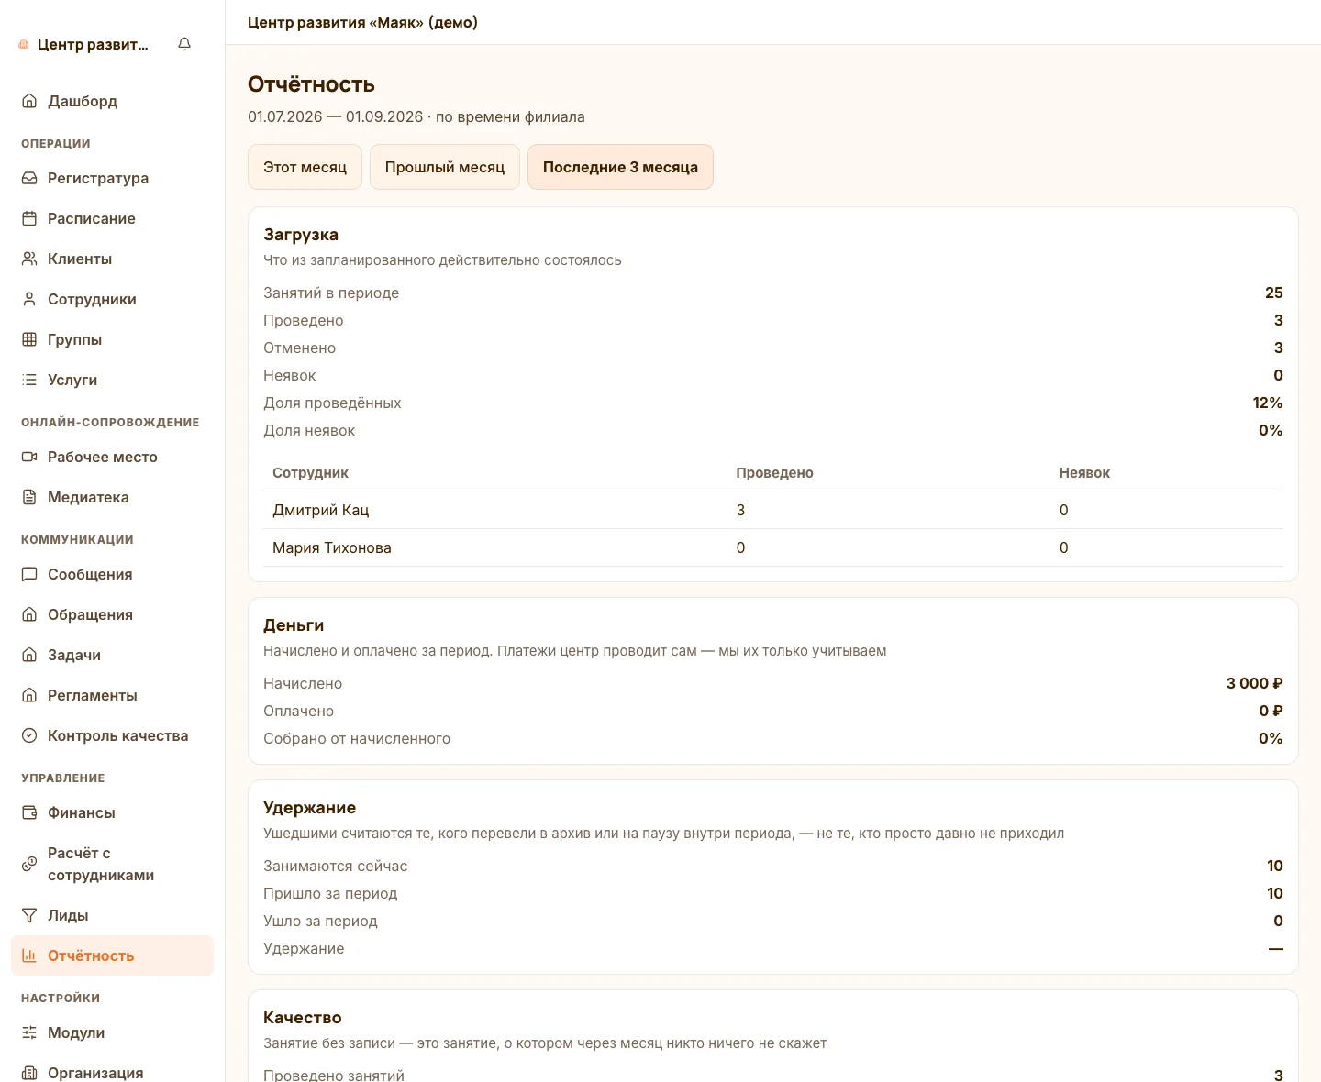
Task: Select the Дмитрий Кац table row name
Action: [x=320, y=510]
